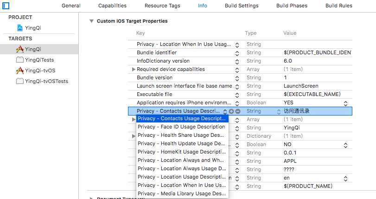Switch to the Build Rules tab

click(339, 6)
